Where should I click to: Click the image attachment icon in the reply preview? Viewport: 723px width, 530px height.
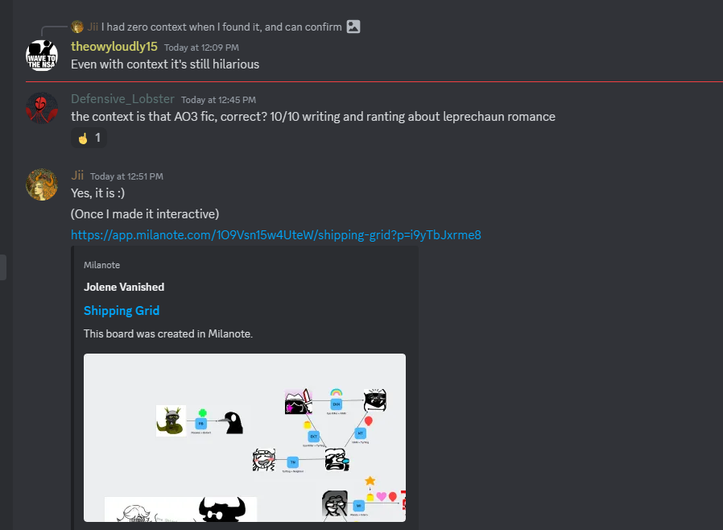pos(353,27)
